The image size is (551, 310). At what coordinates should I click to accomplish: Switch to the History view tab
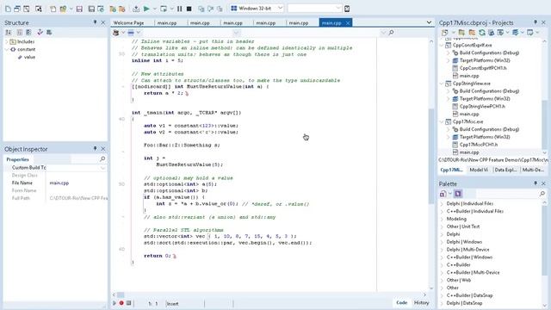421,302
